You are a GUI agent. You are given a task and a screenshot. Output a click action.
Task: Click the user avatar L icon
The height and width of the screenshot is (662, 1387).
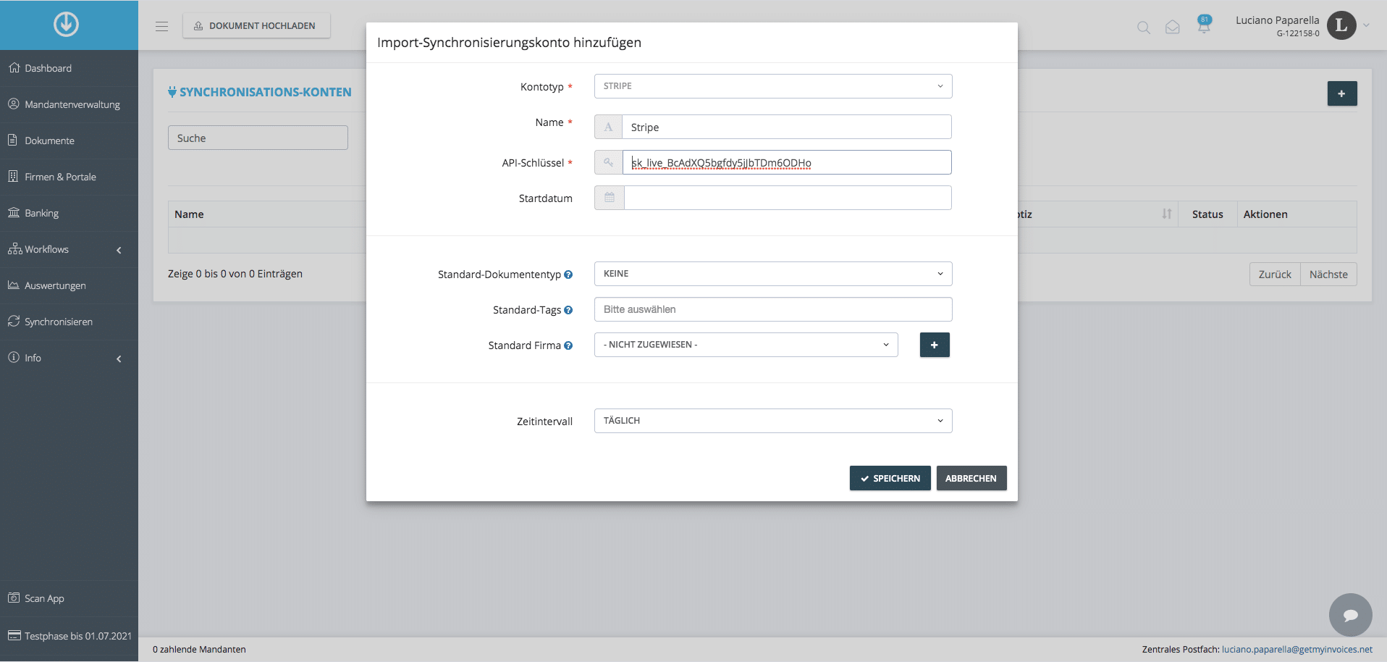click(1341, 25)
